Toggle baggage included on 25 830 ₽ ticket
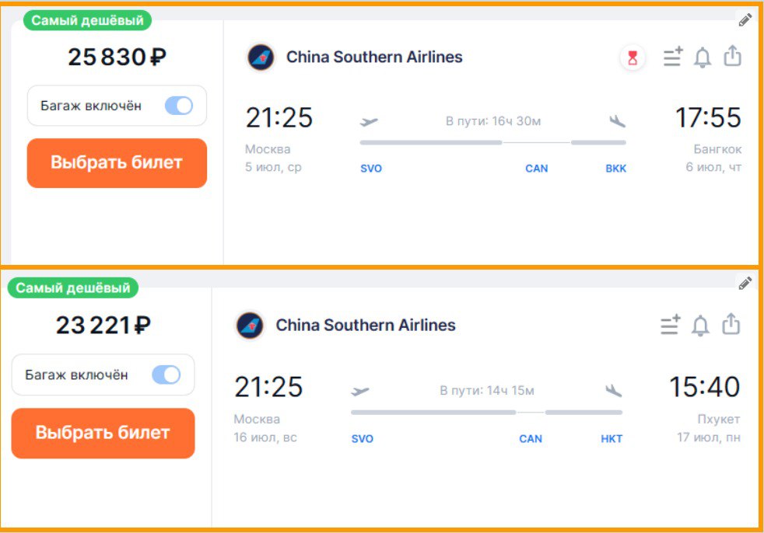Image resolution: width=764 pixels, height=533 pixels. (178, 106)
